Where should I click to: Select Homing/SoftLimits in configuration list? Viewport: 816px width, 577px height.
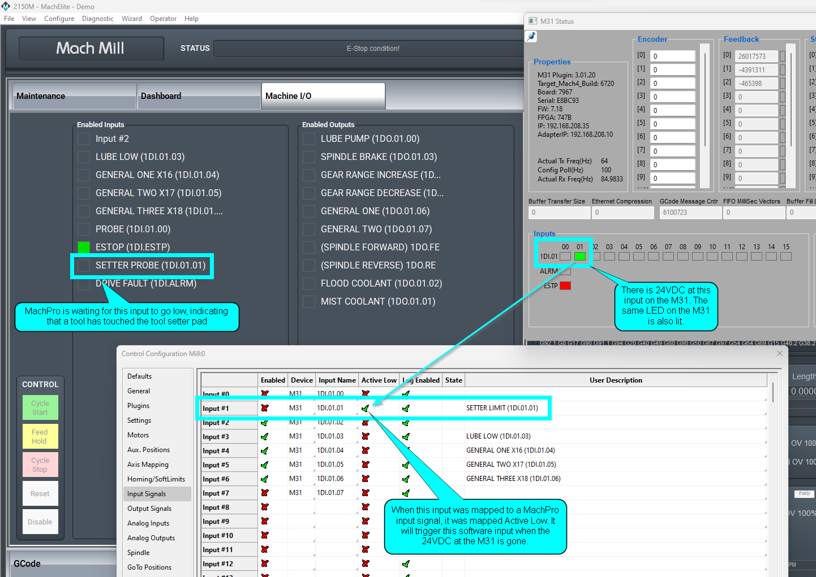pos(158,479)
